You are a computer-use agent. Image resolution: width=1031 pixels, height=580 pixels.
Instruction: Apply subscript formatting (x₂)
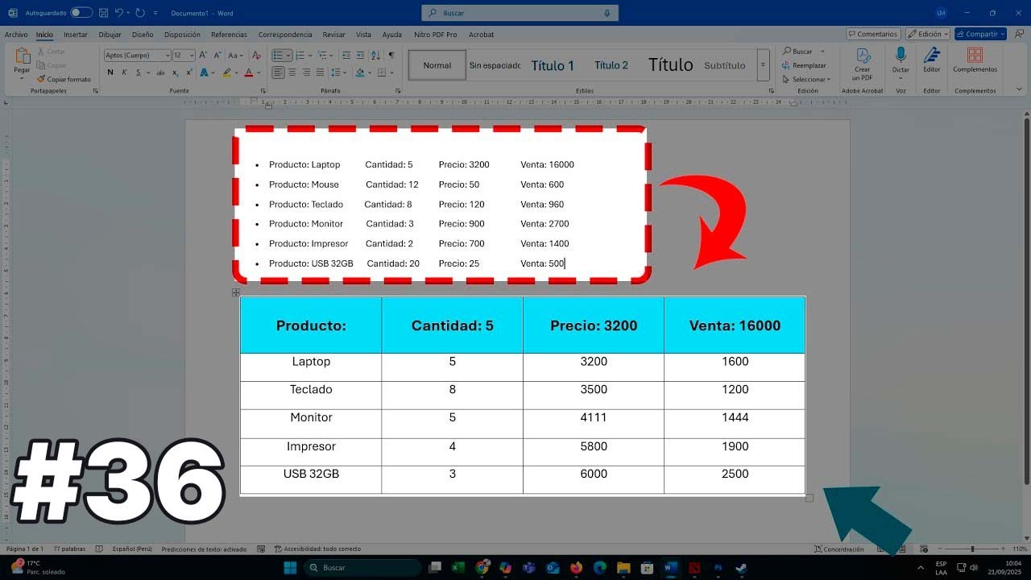(174, 72)
